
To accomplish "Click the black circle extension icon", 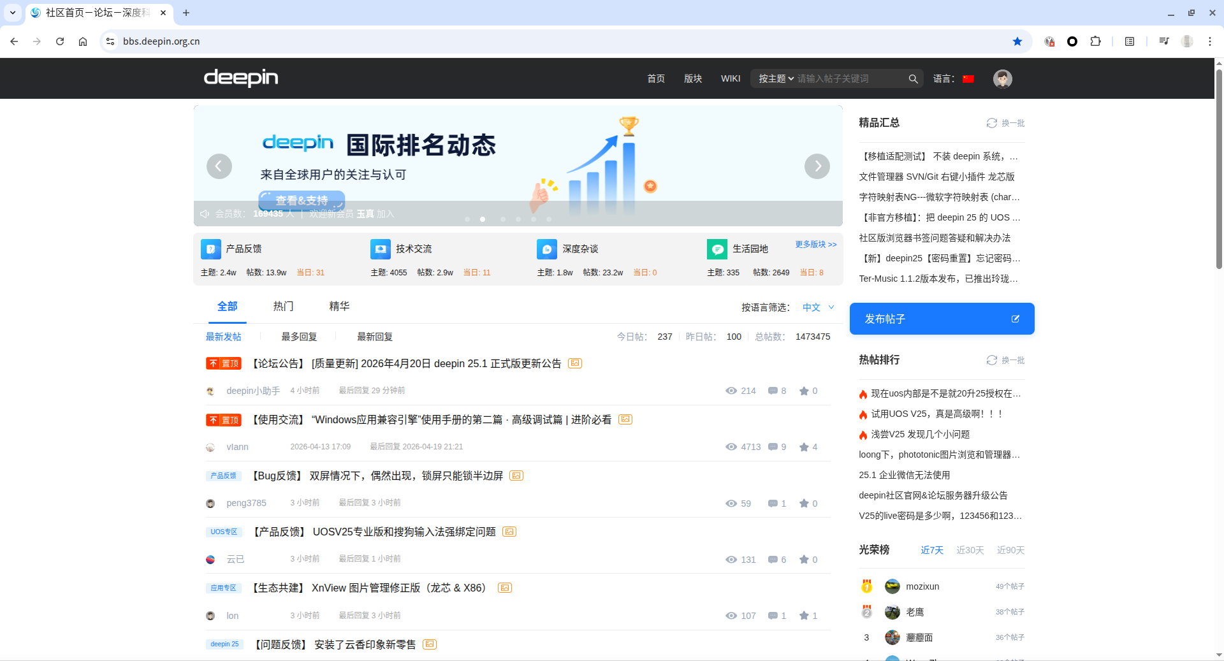I will (x=1072, y=41).
